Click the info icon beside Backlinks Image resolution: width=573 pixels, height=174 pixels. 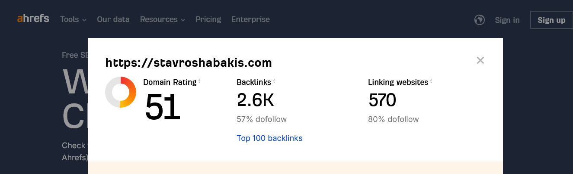click(274, 81)
